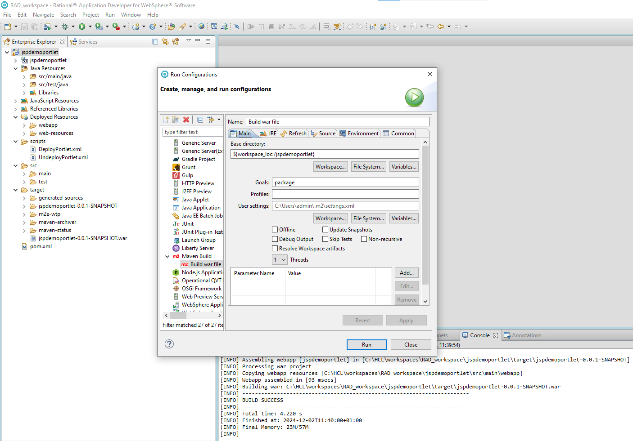Enable the Update Snapshots checkbox
633x441 pixels.
pos(325,230)
